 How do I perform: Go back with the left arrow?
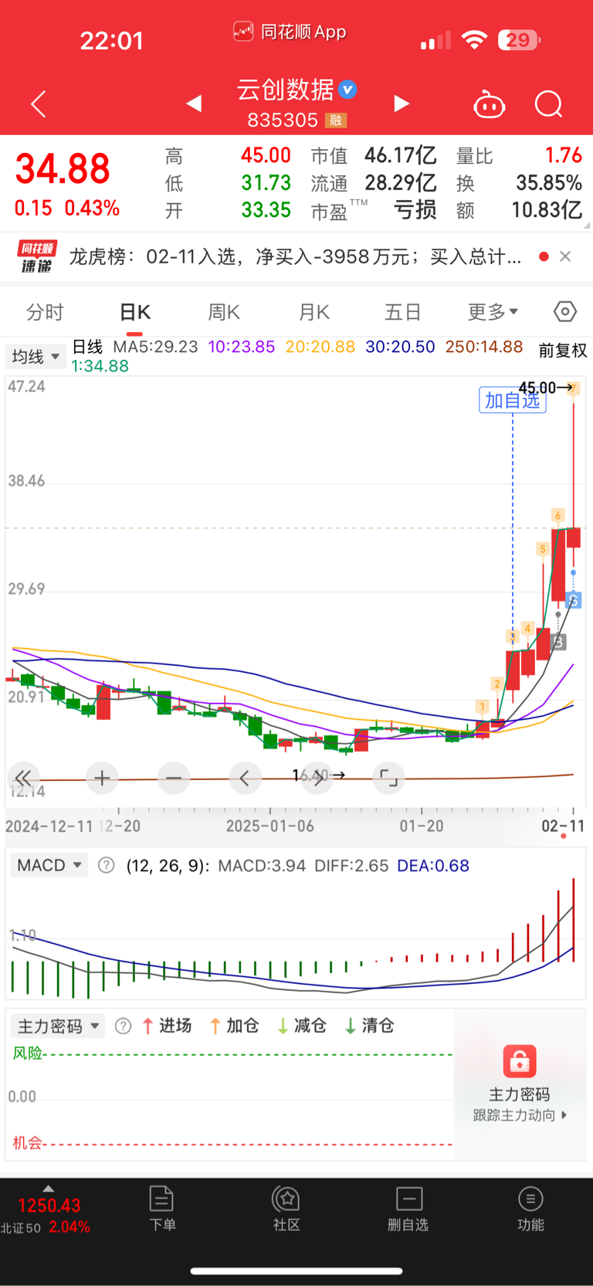39,103
